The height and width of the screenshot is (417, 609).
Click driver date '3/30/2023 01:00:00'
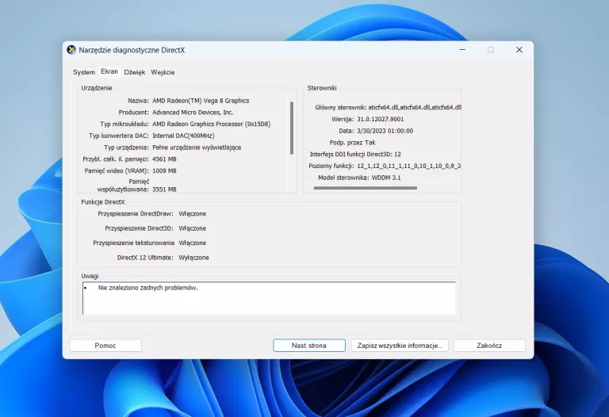385,131
